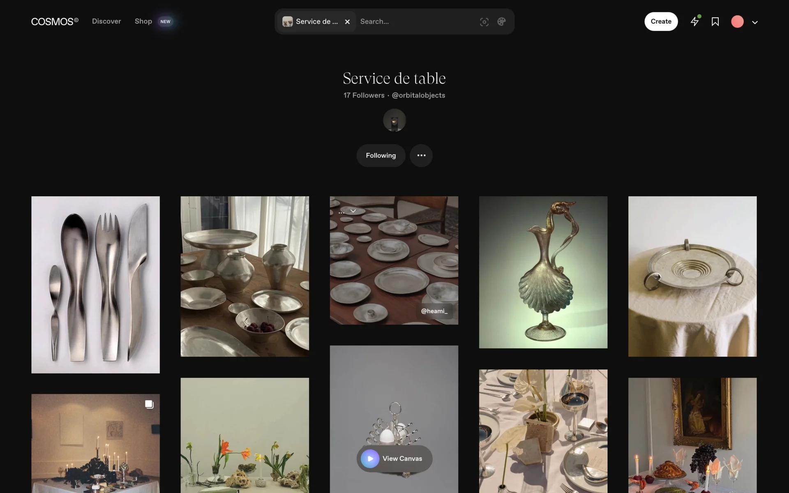Click inside the Search field
The width and height of the screenshot is (789, 493).
pyautogui.click(x=415, y=22)
